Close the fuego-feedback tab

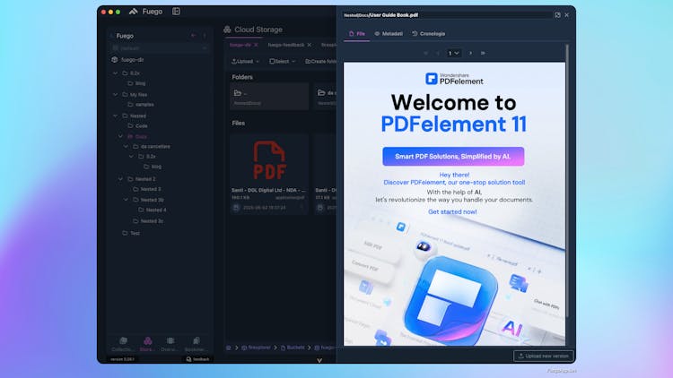coord(310,45)
